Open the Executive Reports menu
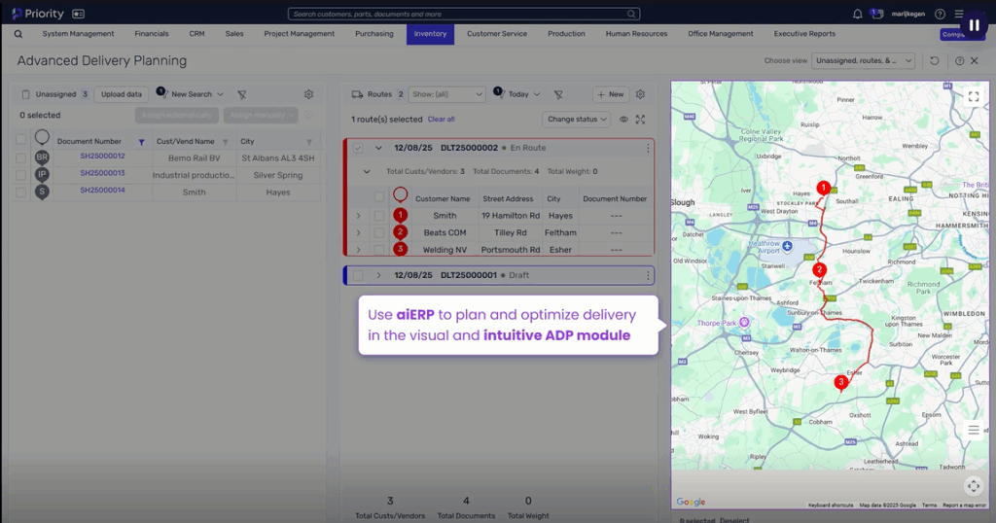 tap(804, 34)
